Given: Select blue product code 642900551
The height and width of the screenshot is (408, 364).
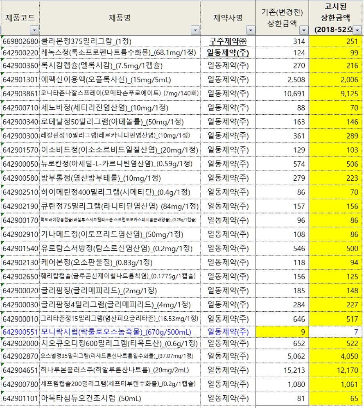Looking at the screenshot, I should pyautogui.click(x=20, y=332).
